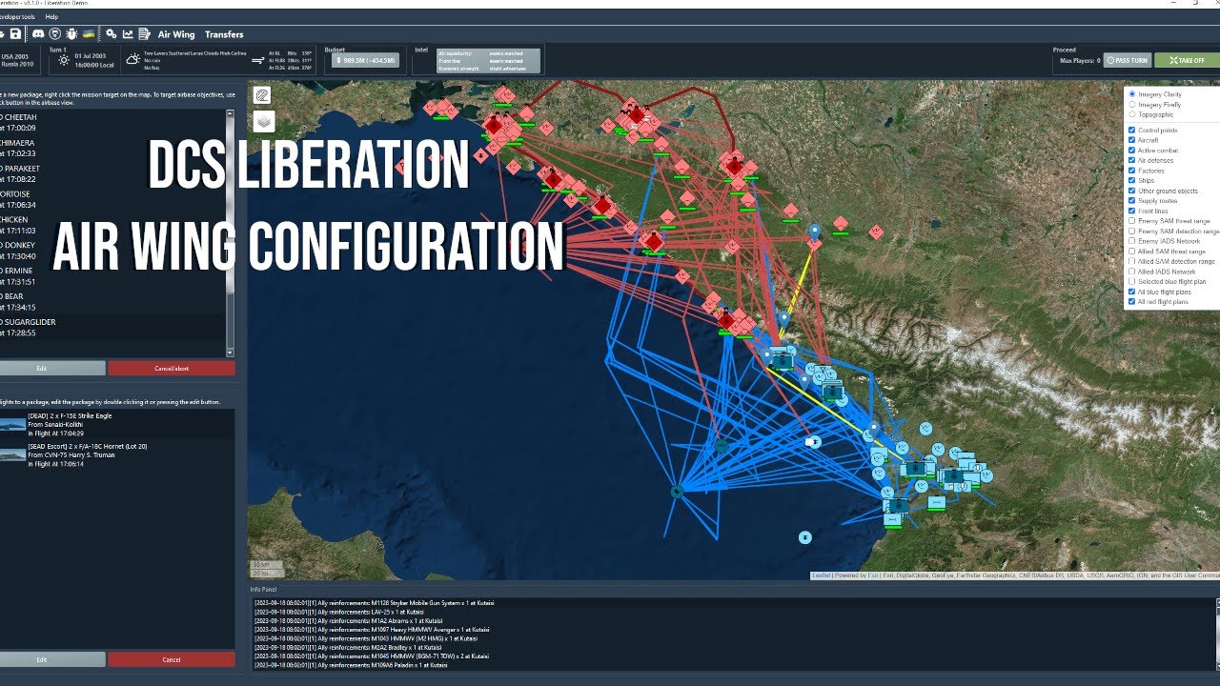
Task: Select Imagery Firefly basemap
Action: coord(1131,105)
